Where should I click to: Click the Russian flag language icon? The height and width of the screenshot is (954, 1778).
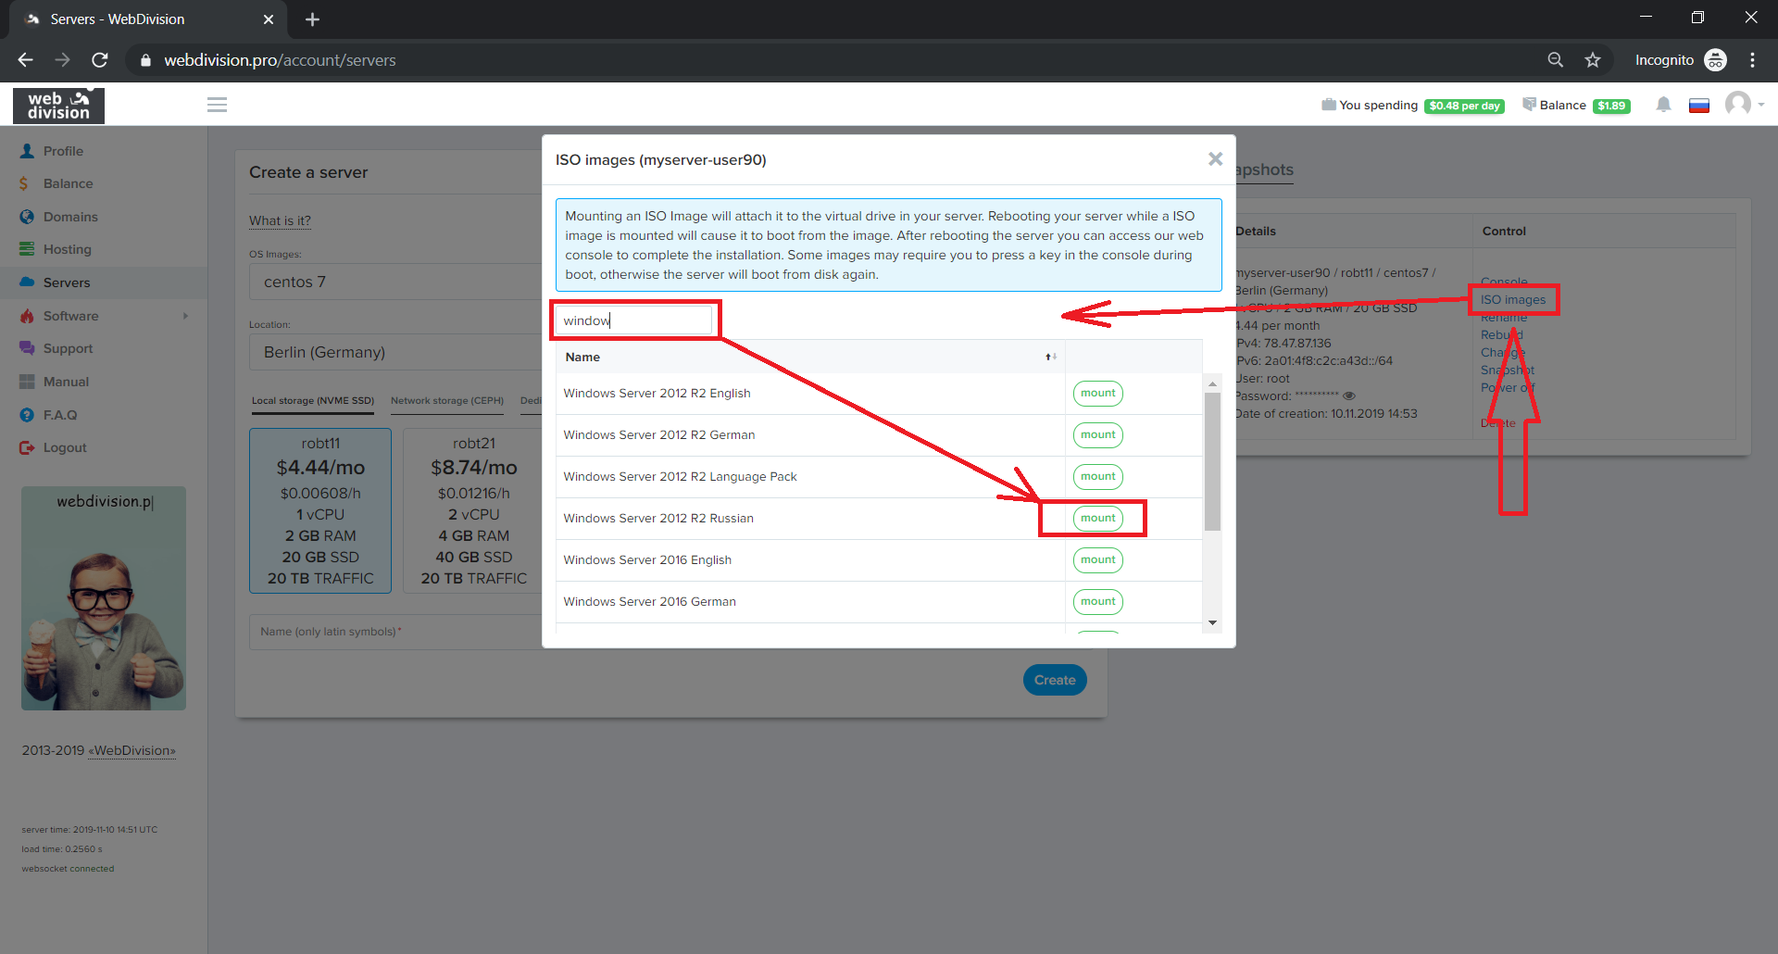(x=1698, y=106)
